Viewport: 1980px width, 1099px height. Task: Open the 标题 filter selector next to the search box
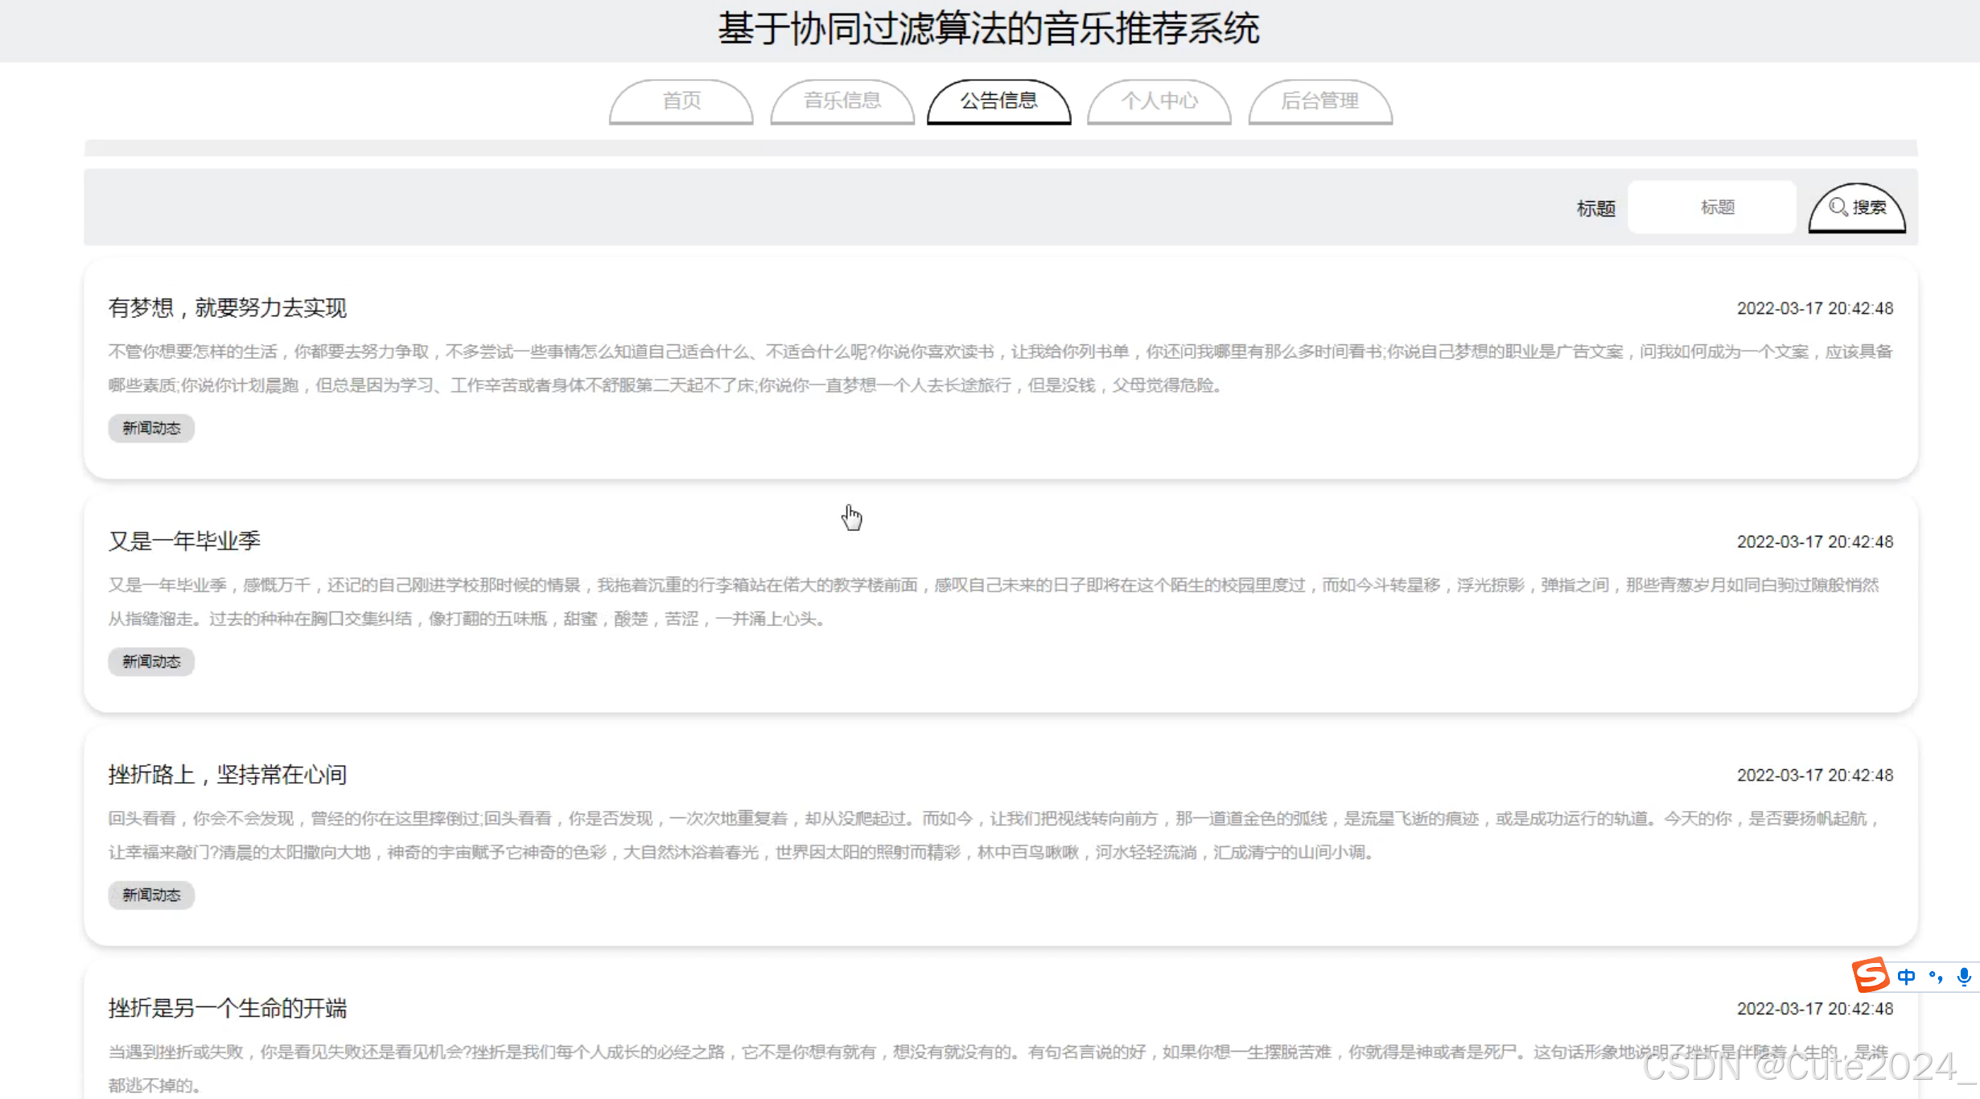pos(1595,208)
